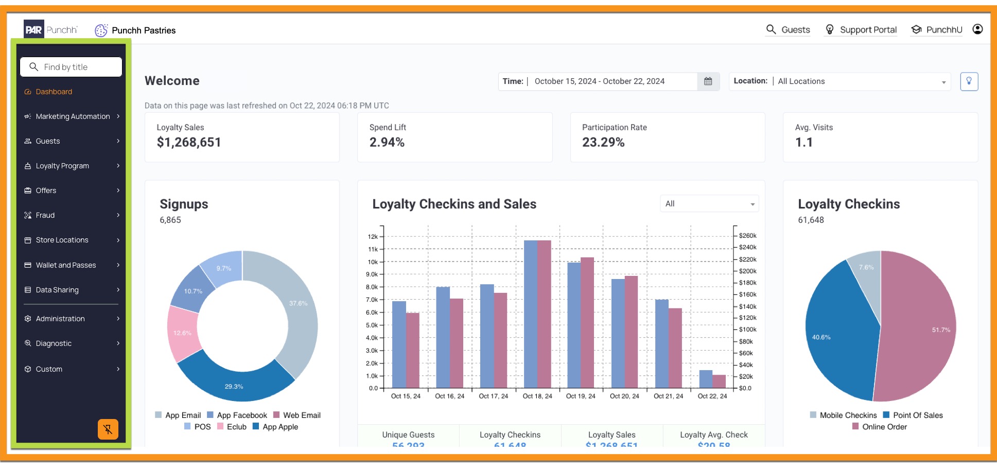This screenshot has width=997, height=471.
Task: Click the PAR Punchh logo
Action: [50, 30]
